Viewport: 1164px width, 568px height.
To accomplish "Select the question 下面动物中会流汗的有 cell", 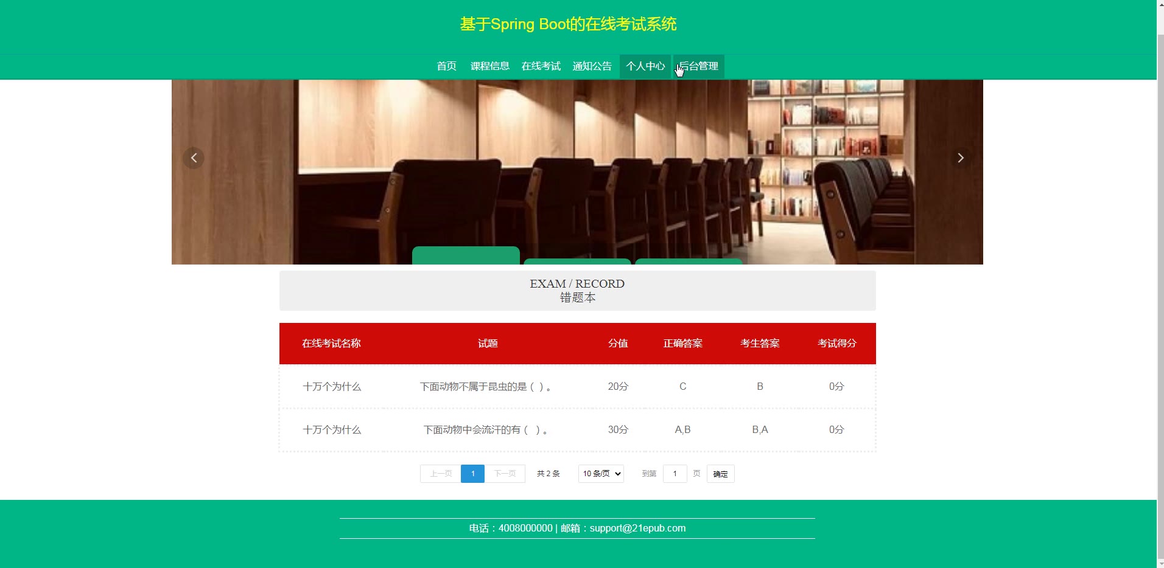I will (x=488, y=430).
